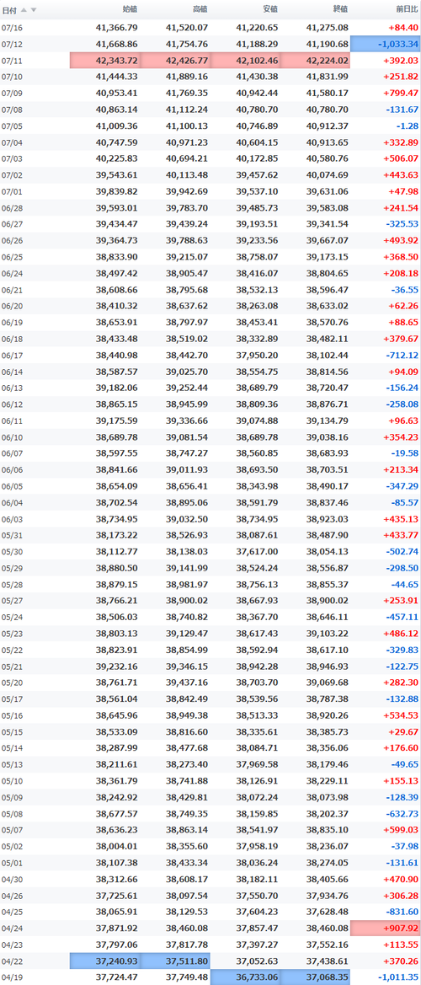Select highlighted low value 36,733.06
The height and width of the screenshot is (985, 421).
click(245, 977)
